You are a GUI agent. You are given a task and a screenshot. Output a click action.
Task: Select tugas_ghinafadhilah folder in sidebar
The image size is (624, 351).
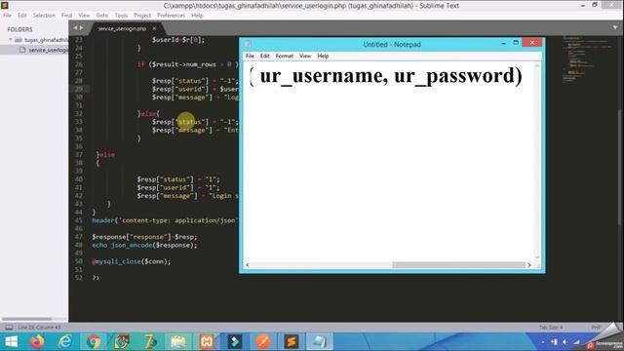click(46, 40)
